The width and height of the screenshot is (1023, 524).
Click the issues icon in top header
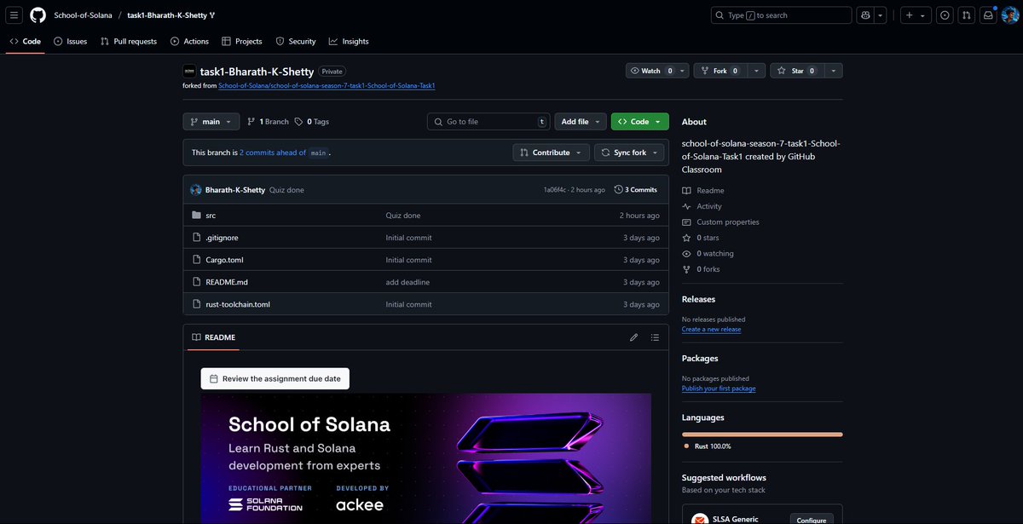(x=945, y=15)
